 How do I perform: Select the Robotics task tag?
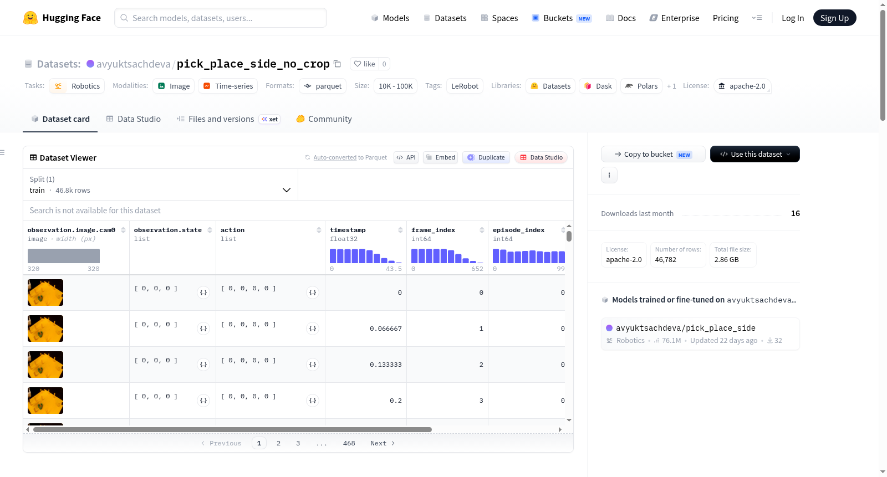77,86
